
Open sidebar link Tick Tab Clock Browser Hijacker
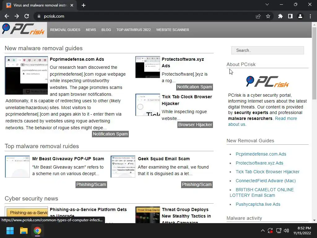tap(267, 172)
